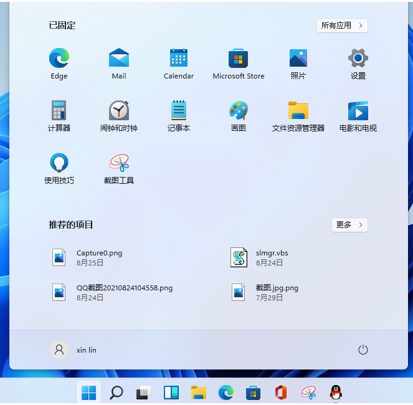Open 截图工具 snipping tool in pinned apps
The image size is (413, 405).
[119, 169]
